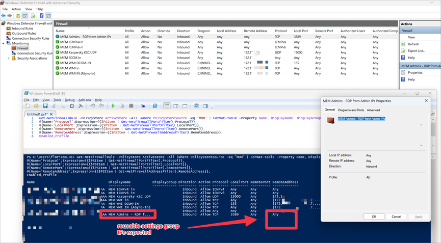Select the General tab in Properties dialog
The width and height of the screenshot is (441, 243).
pos(330,110)
